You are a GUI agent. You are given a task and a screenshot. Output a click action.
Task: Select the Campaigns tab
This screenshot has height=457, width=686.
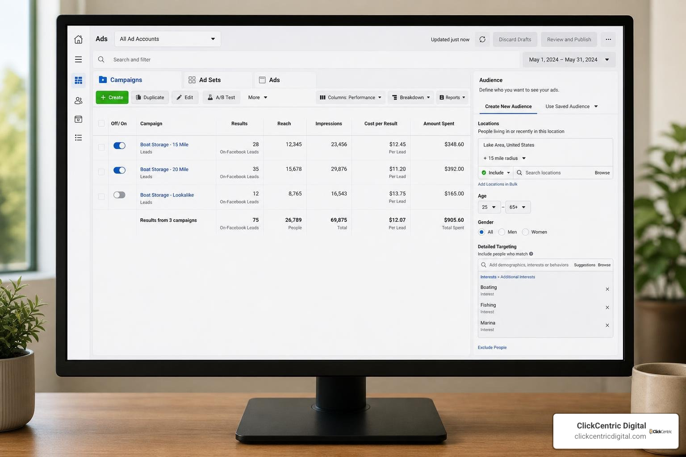click(x=137, y=80)
